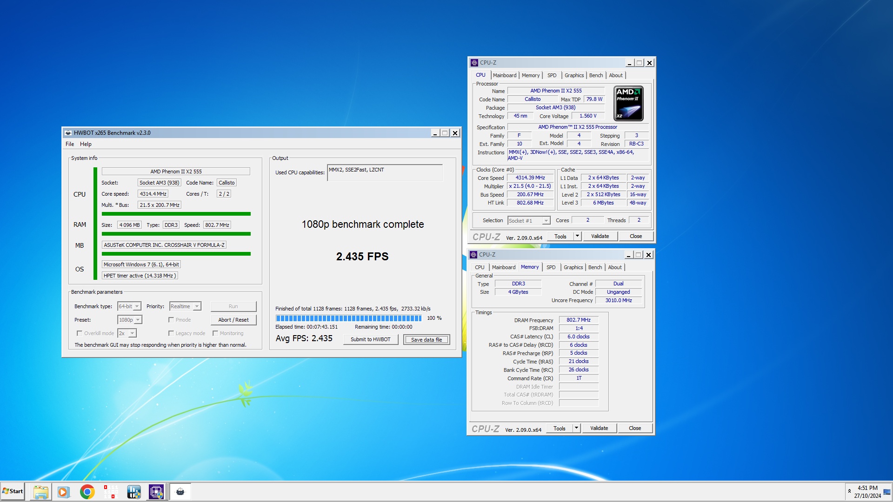
Task: Click the Run benchmark button
Action: click(233, 306)
